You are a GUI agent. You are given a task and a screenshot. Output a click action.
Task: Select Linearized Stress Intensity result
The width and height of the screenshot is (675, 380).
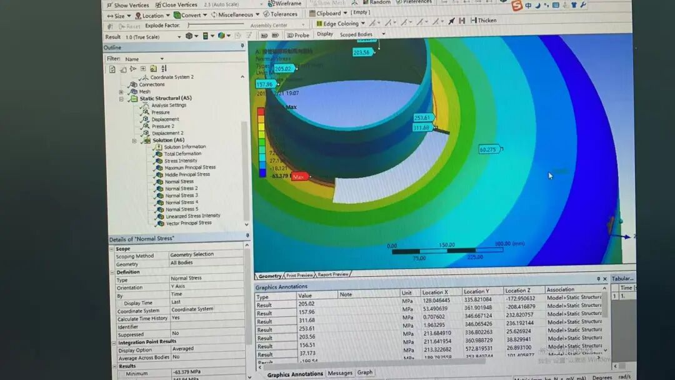click(x=193, y=216)
